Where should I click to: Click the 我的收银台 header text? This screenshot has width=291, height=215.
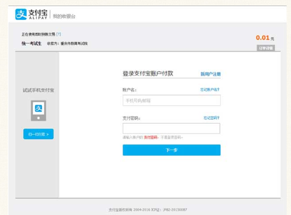(64, 16)
